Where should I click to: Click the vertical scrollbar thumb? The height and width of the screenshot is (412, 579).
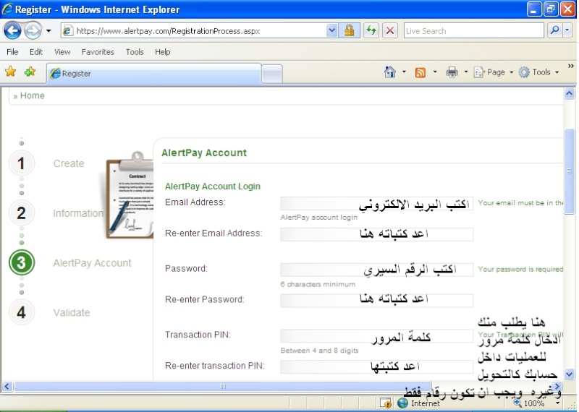pos(570,171)
